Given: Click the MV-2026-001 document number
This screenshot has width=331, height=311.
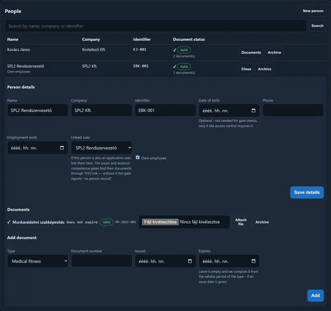Looking at the screenshot, I should [x=126, y=222].
